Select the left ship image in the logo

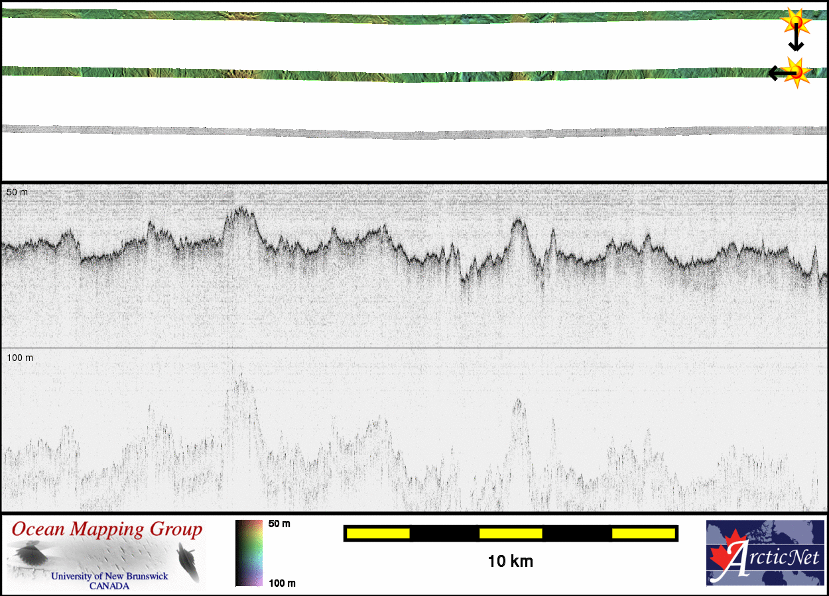[30, 554]
